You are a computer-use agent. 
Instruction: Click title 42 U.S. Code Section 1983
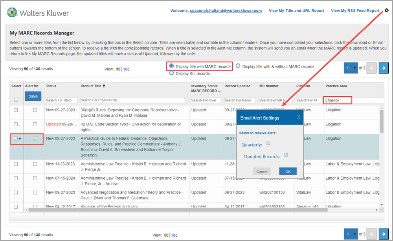130,127
